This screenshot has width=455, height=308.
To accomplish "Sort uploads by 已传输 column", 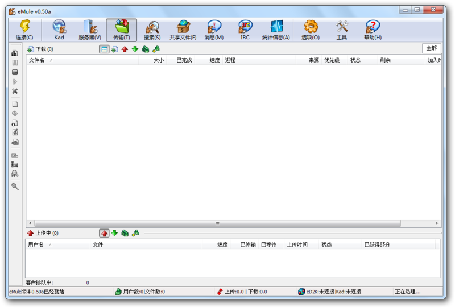I will 245,245.
